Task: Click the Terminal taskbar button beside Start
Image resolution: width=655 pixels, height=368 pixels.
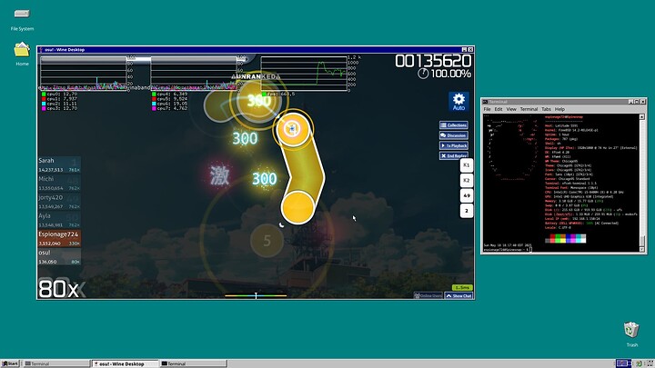Action: (x=56, y=363)
